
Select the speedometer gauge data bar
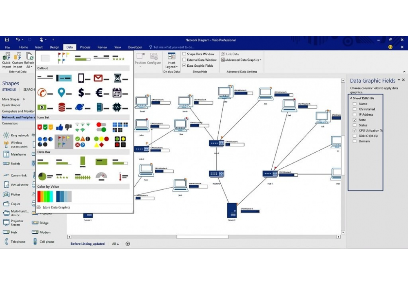[101, 177]
